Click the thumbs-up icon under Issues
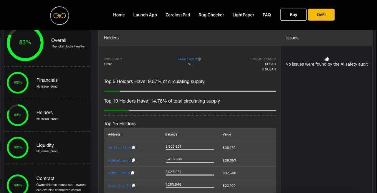 pyautogui.click(x=327, y=59)
